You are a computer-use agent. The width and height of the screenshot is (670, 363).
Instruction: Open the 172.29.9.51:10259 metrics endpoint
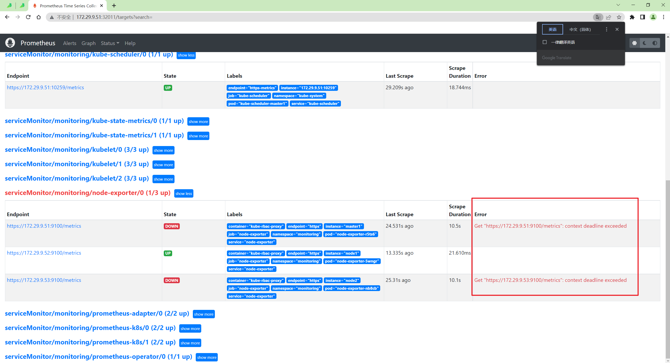click(45, 87)
